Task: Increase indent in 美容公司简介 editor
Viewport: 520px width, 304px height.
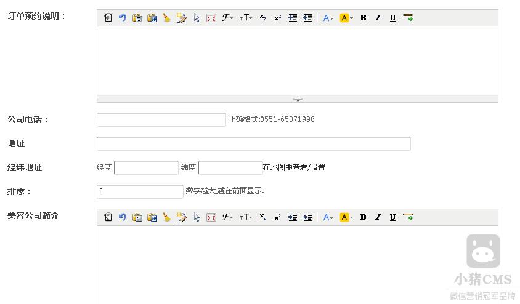Action: pos(293,217)
